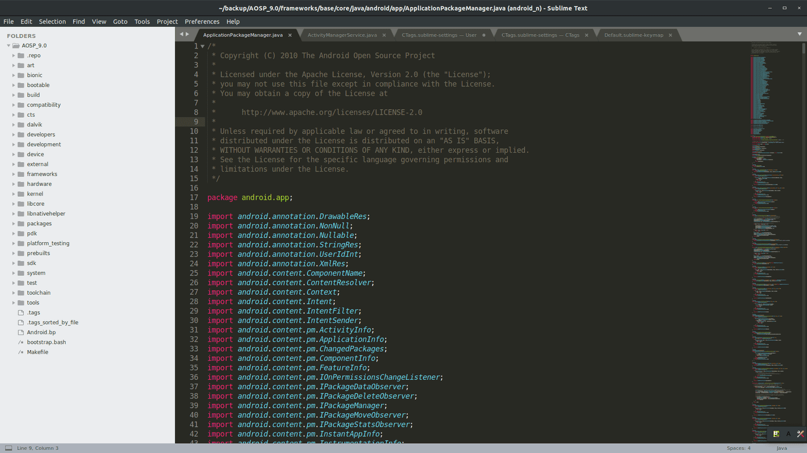Click the 'A' plugin icon near bottom-right
Viewport: 807px width, 453px height.
[788, 434]
